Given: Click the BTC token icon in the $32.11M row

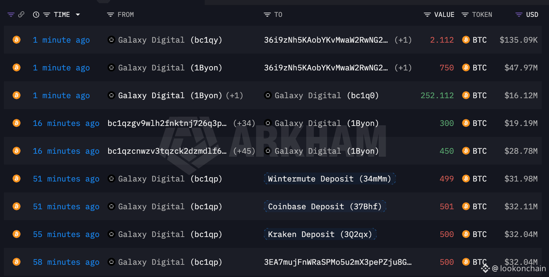Looking at the screenshot, I should (466, 206).
